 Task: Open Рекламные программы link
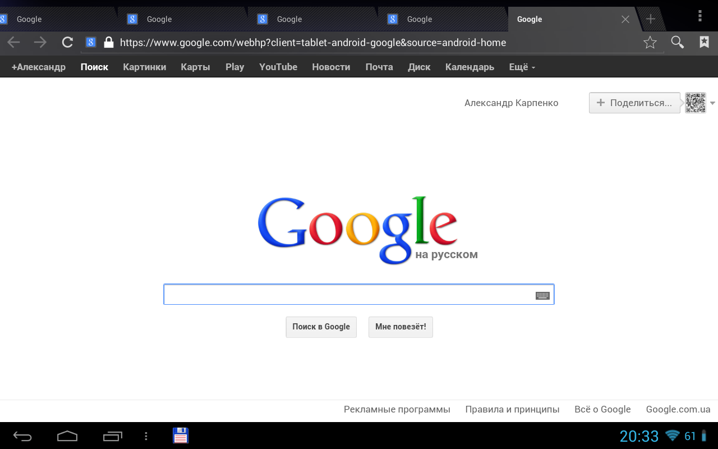click(x=397, y=409)
